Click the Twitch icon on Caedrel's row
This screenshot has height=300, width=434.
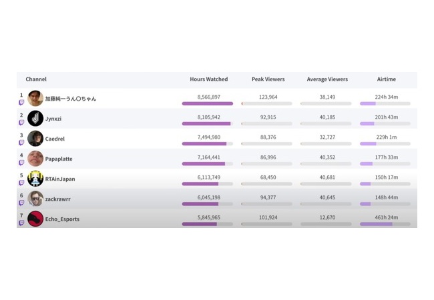click(x=21, y=143)
